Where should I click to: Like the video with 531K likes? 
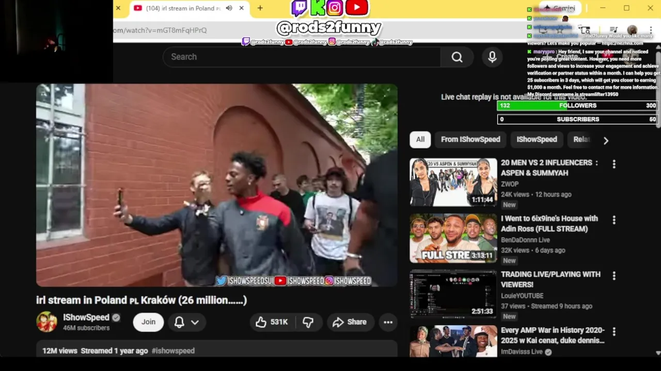(272, 322)
